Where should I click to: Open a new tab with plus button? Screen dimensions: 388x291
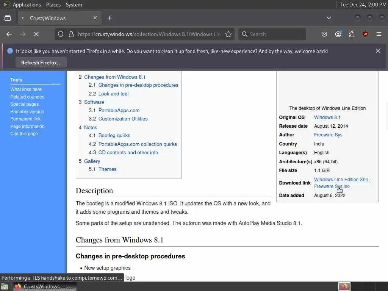point(110,18)
